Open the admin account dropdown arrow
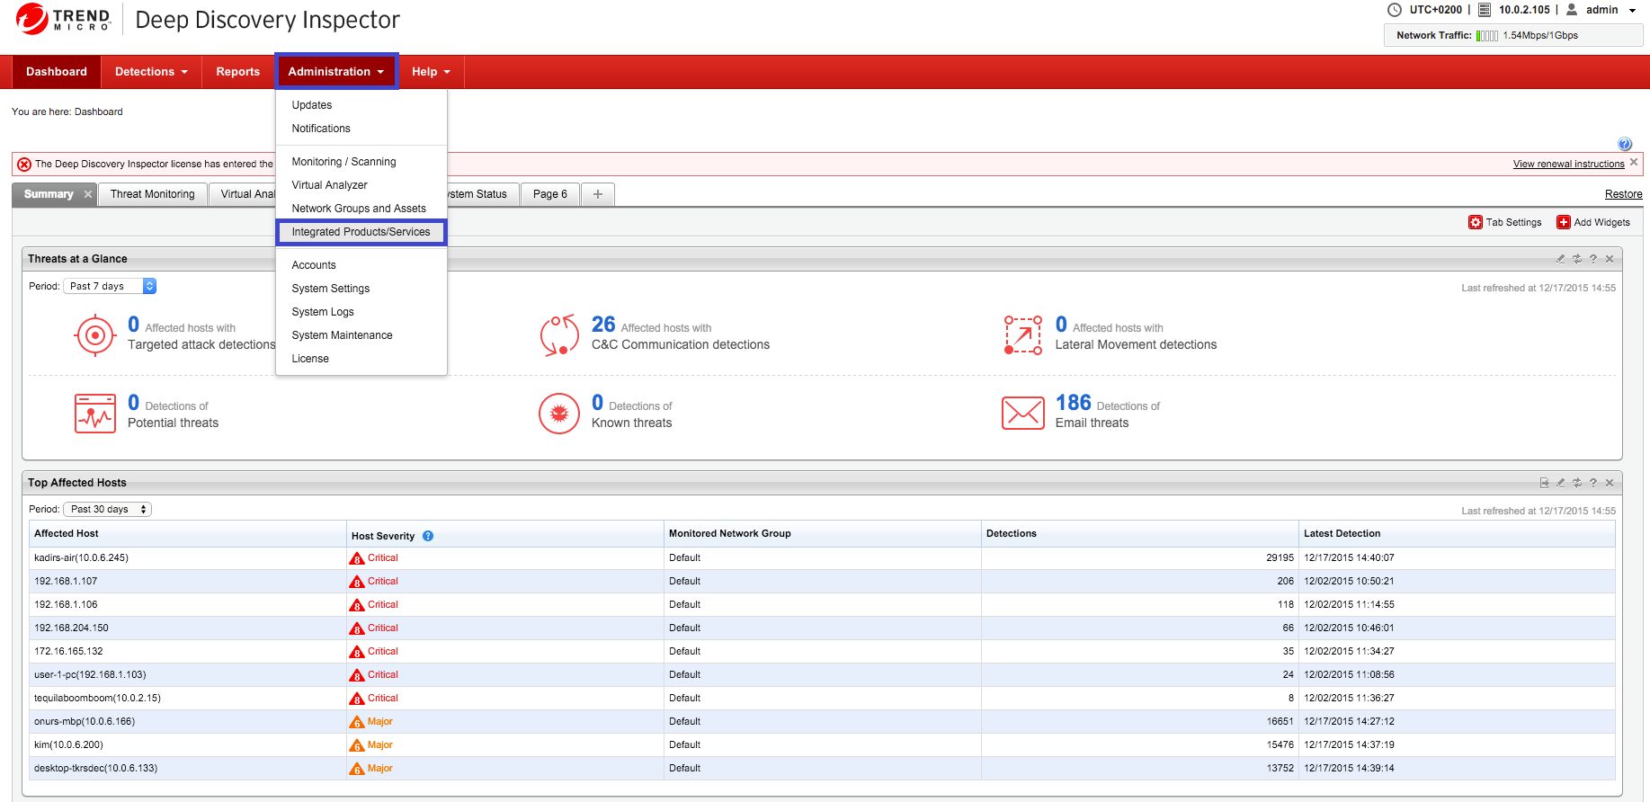 (x=1632, y=11)
